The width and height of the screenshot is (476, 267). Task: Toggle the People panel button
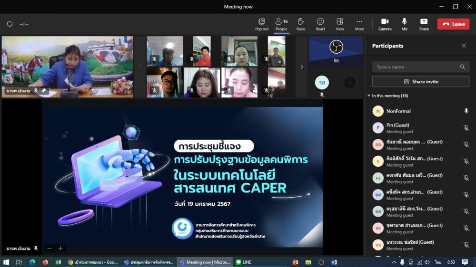281,24
